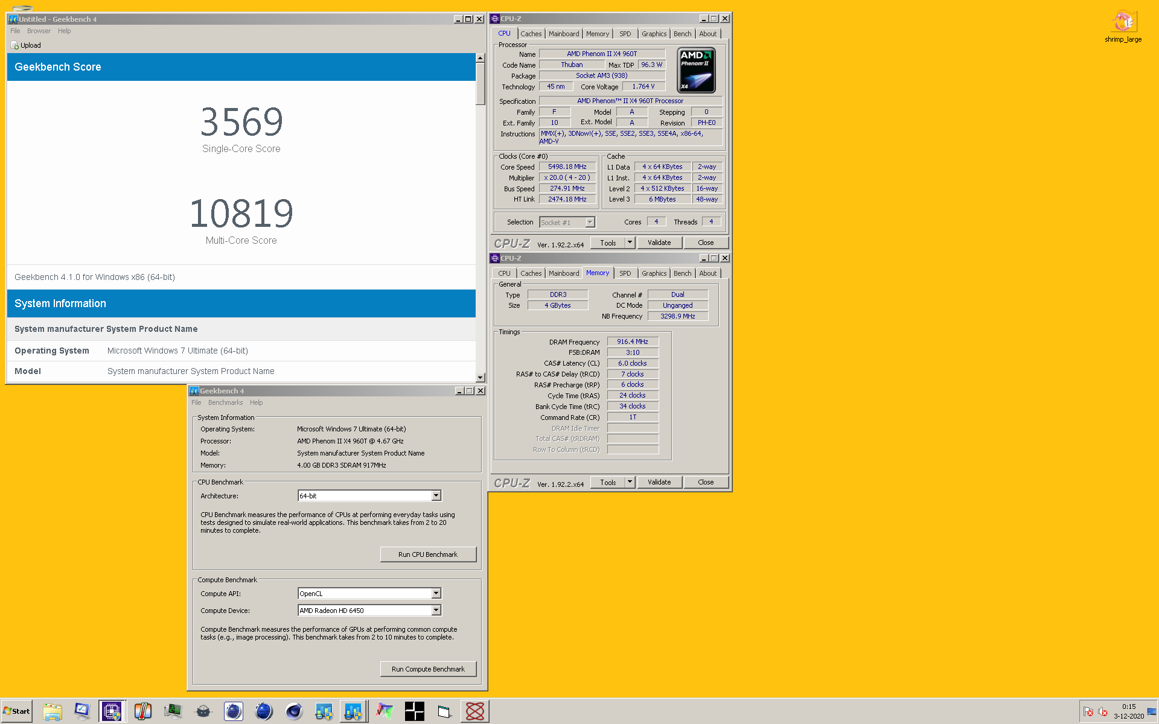Viewport: 1159px width, 724px height.
Task: Switch to CPU-Z purple chip taskbar icon
Action: [x=112, y=712]
